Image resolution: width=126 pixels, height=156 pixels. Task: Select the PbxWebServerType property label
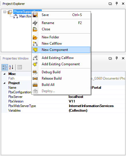click(x=22, y=106)
